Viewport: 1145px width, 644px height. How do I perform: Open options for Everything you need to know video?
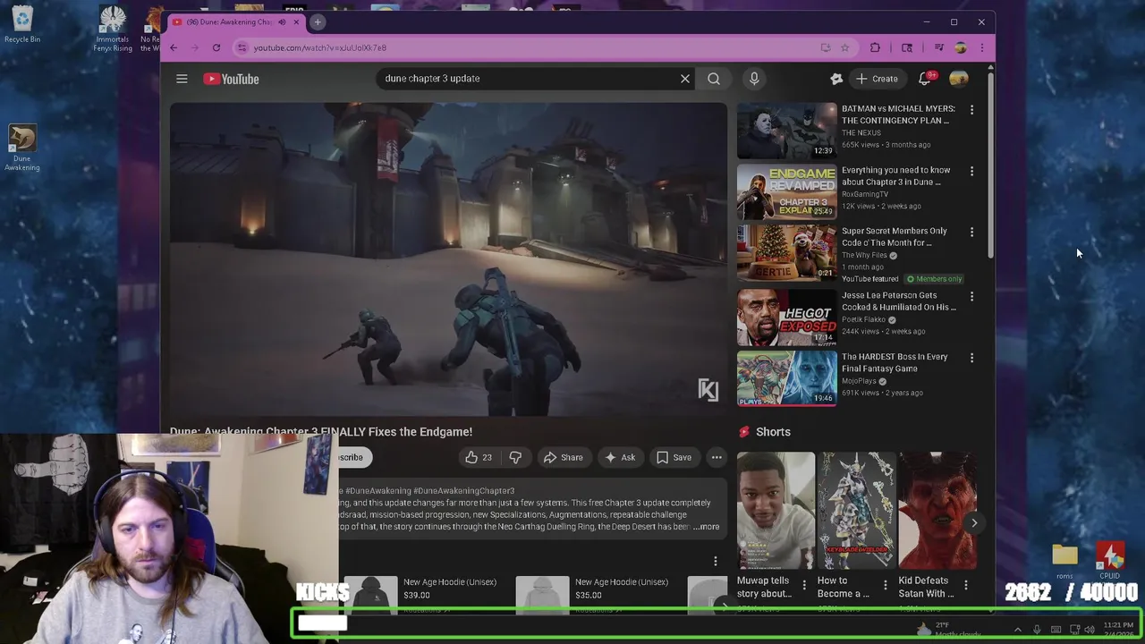971,171
